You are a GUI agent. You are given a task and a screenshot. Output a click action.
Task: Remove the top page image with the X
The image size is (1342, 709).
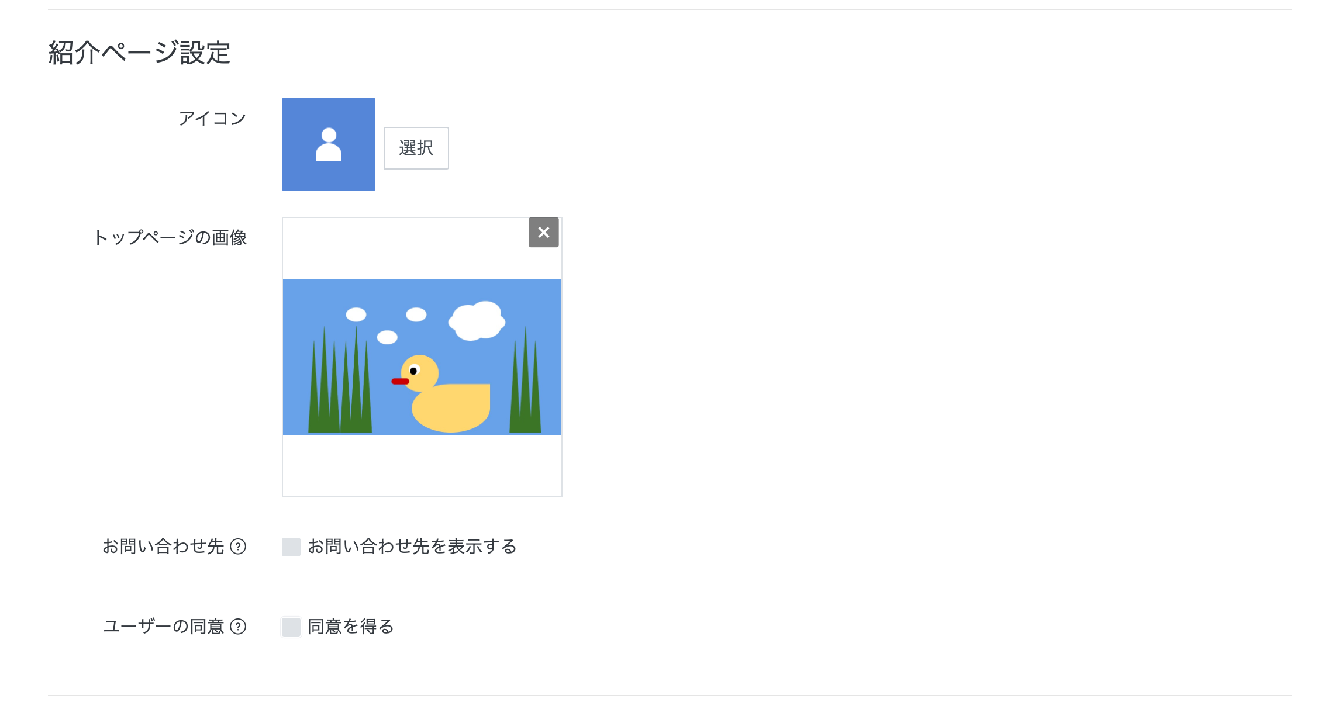(544, 233)
